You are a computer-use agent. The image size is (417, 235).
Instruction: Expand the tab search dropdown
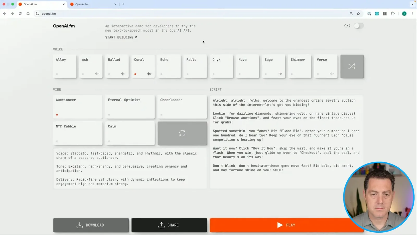[x=413, y=4]
